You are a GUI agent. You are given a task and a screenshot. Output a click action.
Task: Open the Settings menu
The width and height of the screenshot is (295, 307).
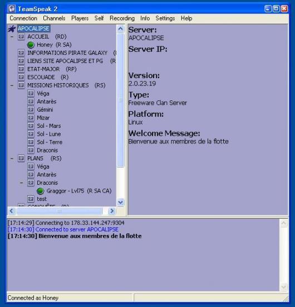click(165, 18)
